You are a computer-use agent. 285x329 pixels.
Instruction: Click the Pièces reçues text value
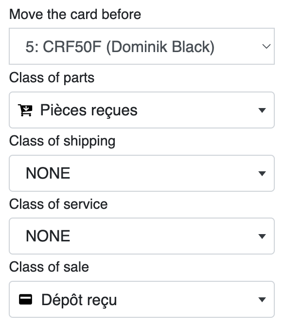click(x=89, y=110)
